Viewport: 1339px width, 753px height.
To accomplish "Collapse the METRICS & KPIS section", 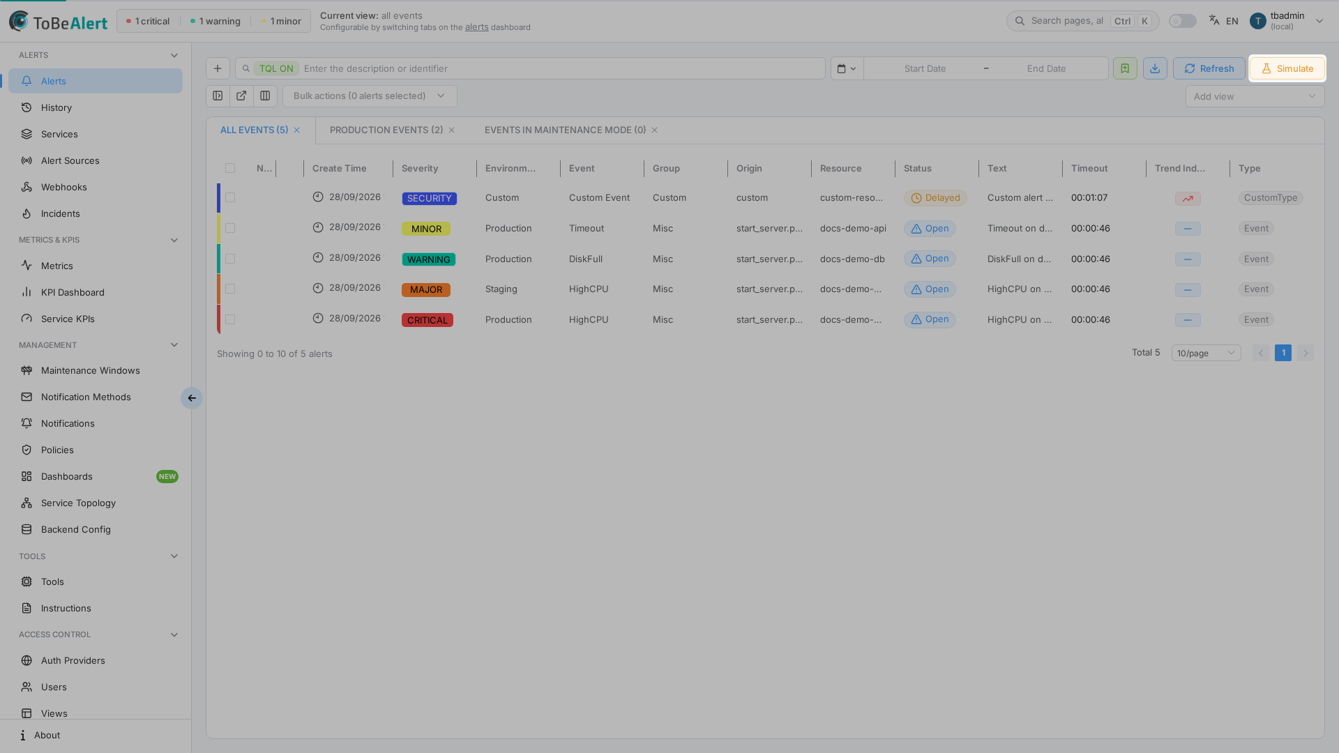I will point(174,240).
